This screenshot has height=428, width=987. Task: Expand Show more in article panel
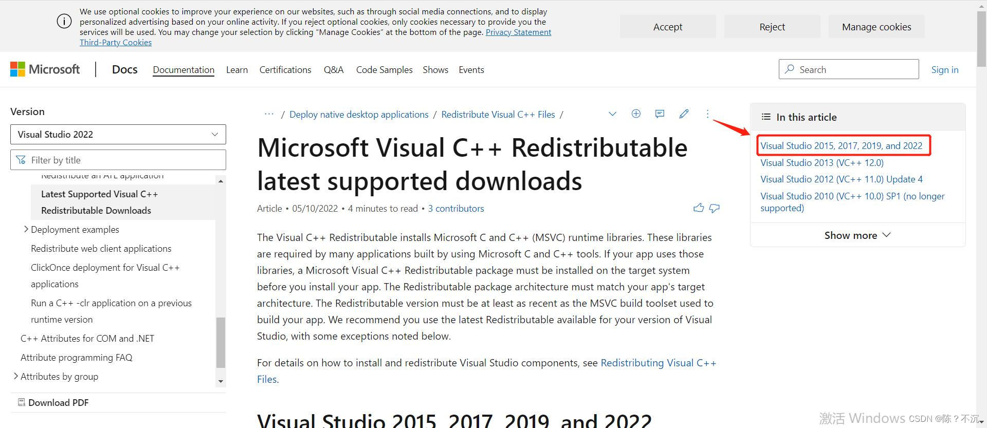point(857,235)
